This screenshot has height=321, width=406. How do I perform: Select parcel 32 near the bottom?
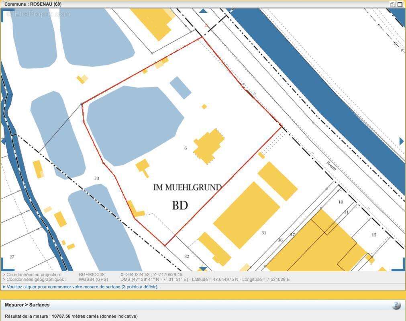pos(187,256)
